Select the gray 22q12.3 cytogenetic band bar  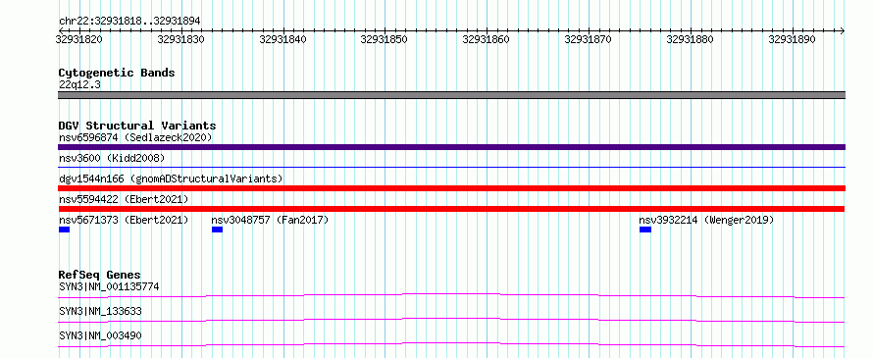[x=451, y=95]
